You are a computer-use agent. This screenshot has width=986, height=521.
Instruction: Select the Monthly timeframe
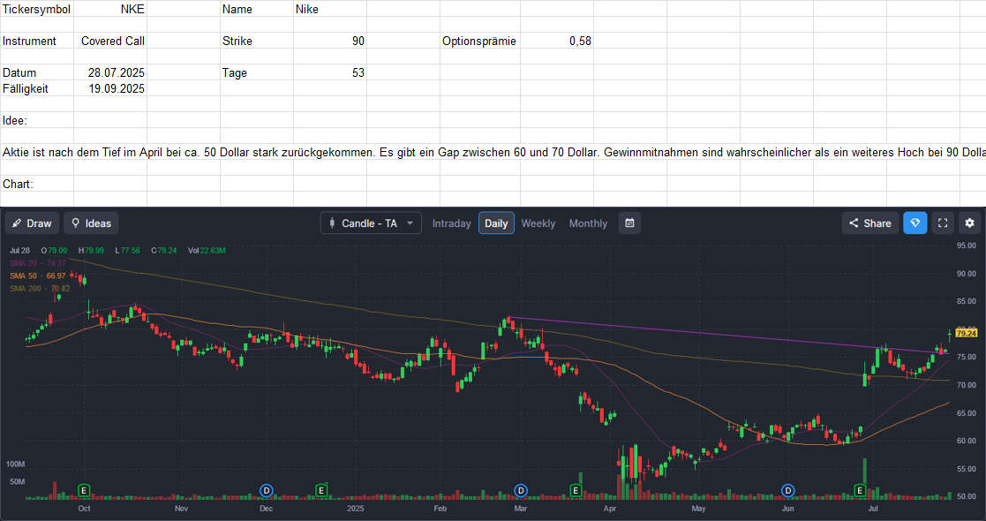point(588,223)
